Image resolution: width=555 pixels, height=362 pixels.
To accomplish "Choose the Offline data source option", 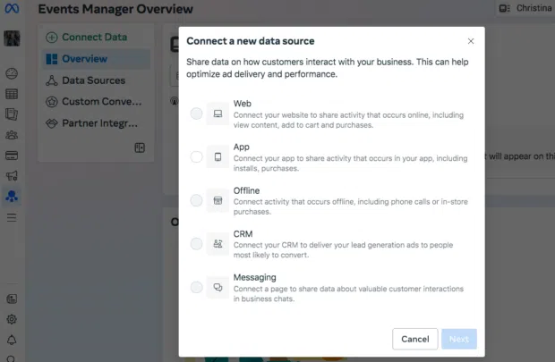I will (x=196, y=200).
